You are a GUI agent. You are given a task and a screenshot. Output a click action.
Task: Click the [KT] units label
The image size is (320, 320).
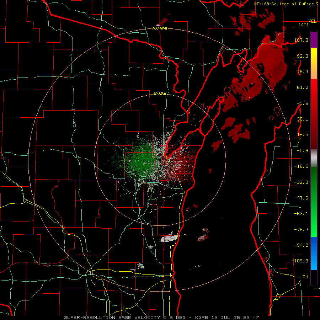(x=303, y=25)
